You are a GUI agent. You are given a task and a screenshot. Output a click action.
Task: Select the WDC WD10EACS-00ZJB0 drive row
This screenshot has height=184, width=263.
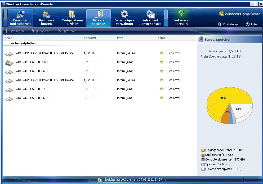[99, 62]
